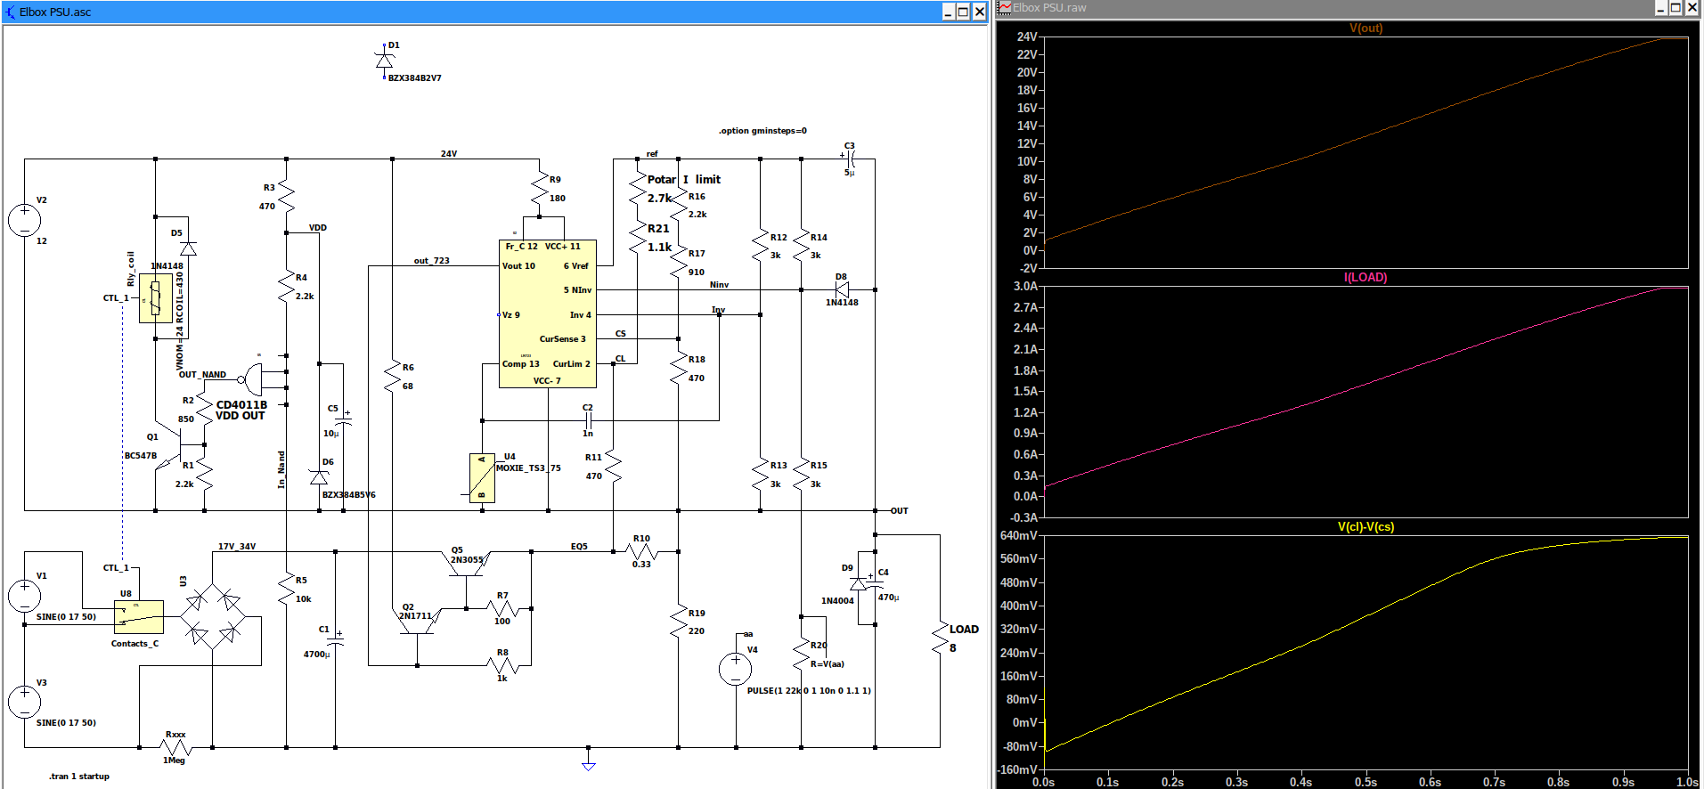Click the 17V_34V net label

pos(237,547)
